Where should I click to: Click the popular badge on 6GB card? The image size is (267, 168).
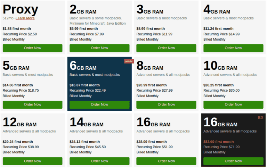[x=129, y=61]
